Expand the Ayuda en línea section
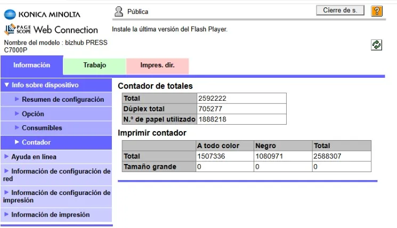Image resolution: width=397 pixels, height=228 pixels. (34, 157)
